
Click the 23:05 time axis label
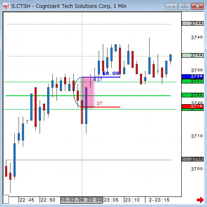[111, 200]
